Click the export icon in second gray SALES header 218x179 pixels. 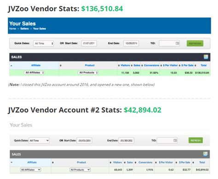(205, 154)
